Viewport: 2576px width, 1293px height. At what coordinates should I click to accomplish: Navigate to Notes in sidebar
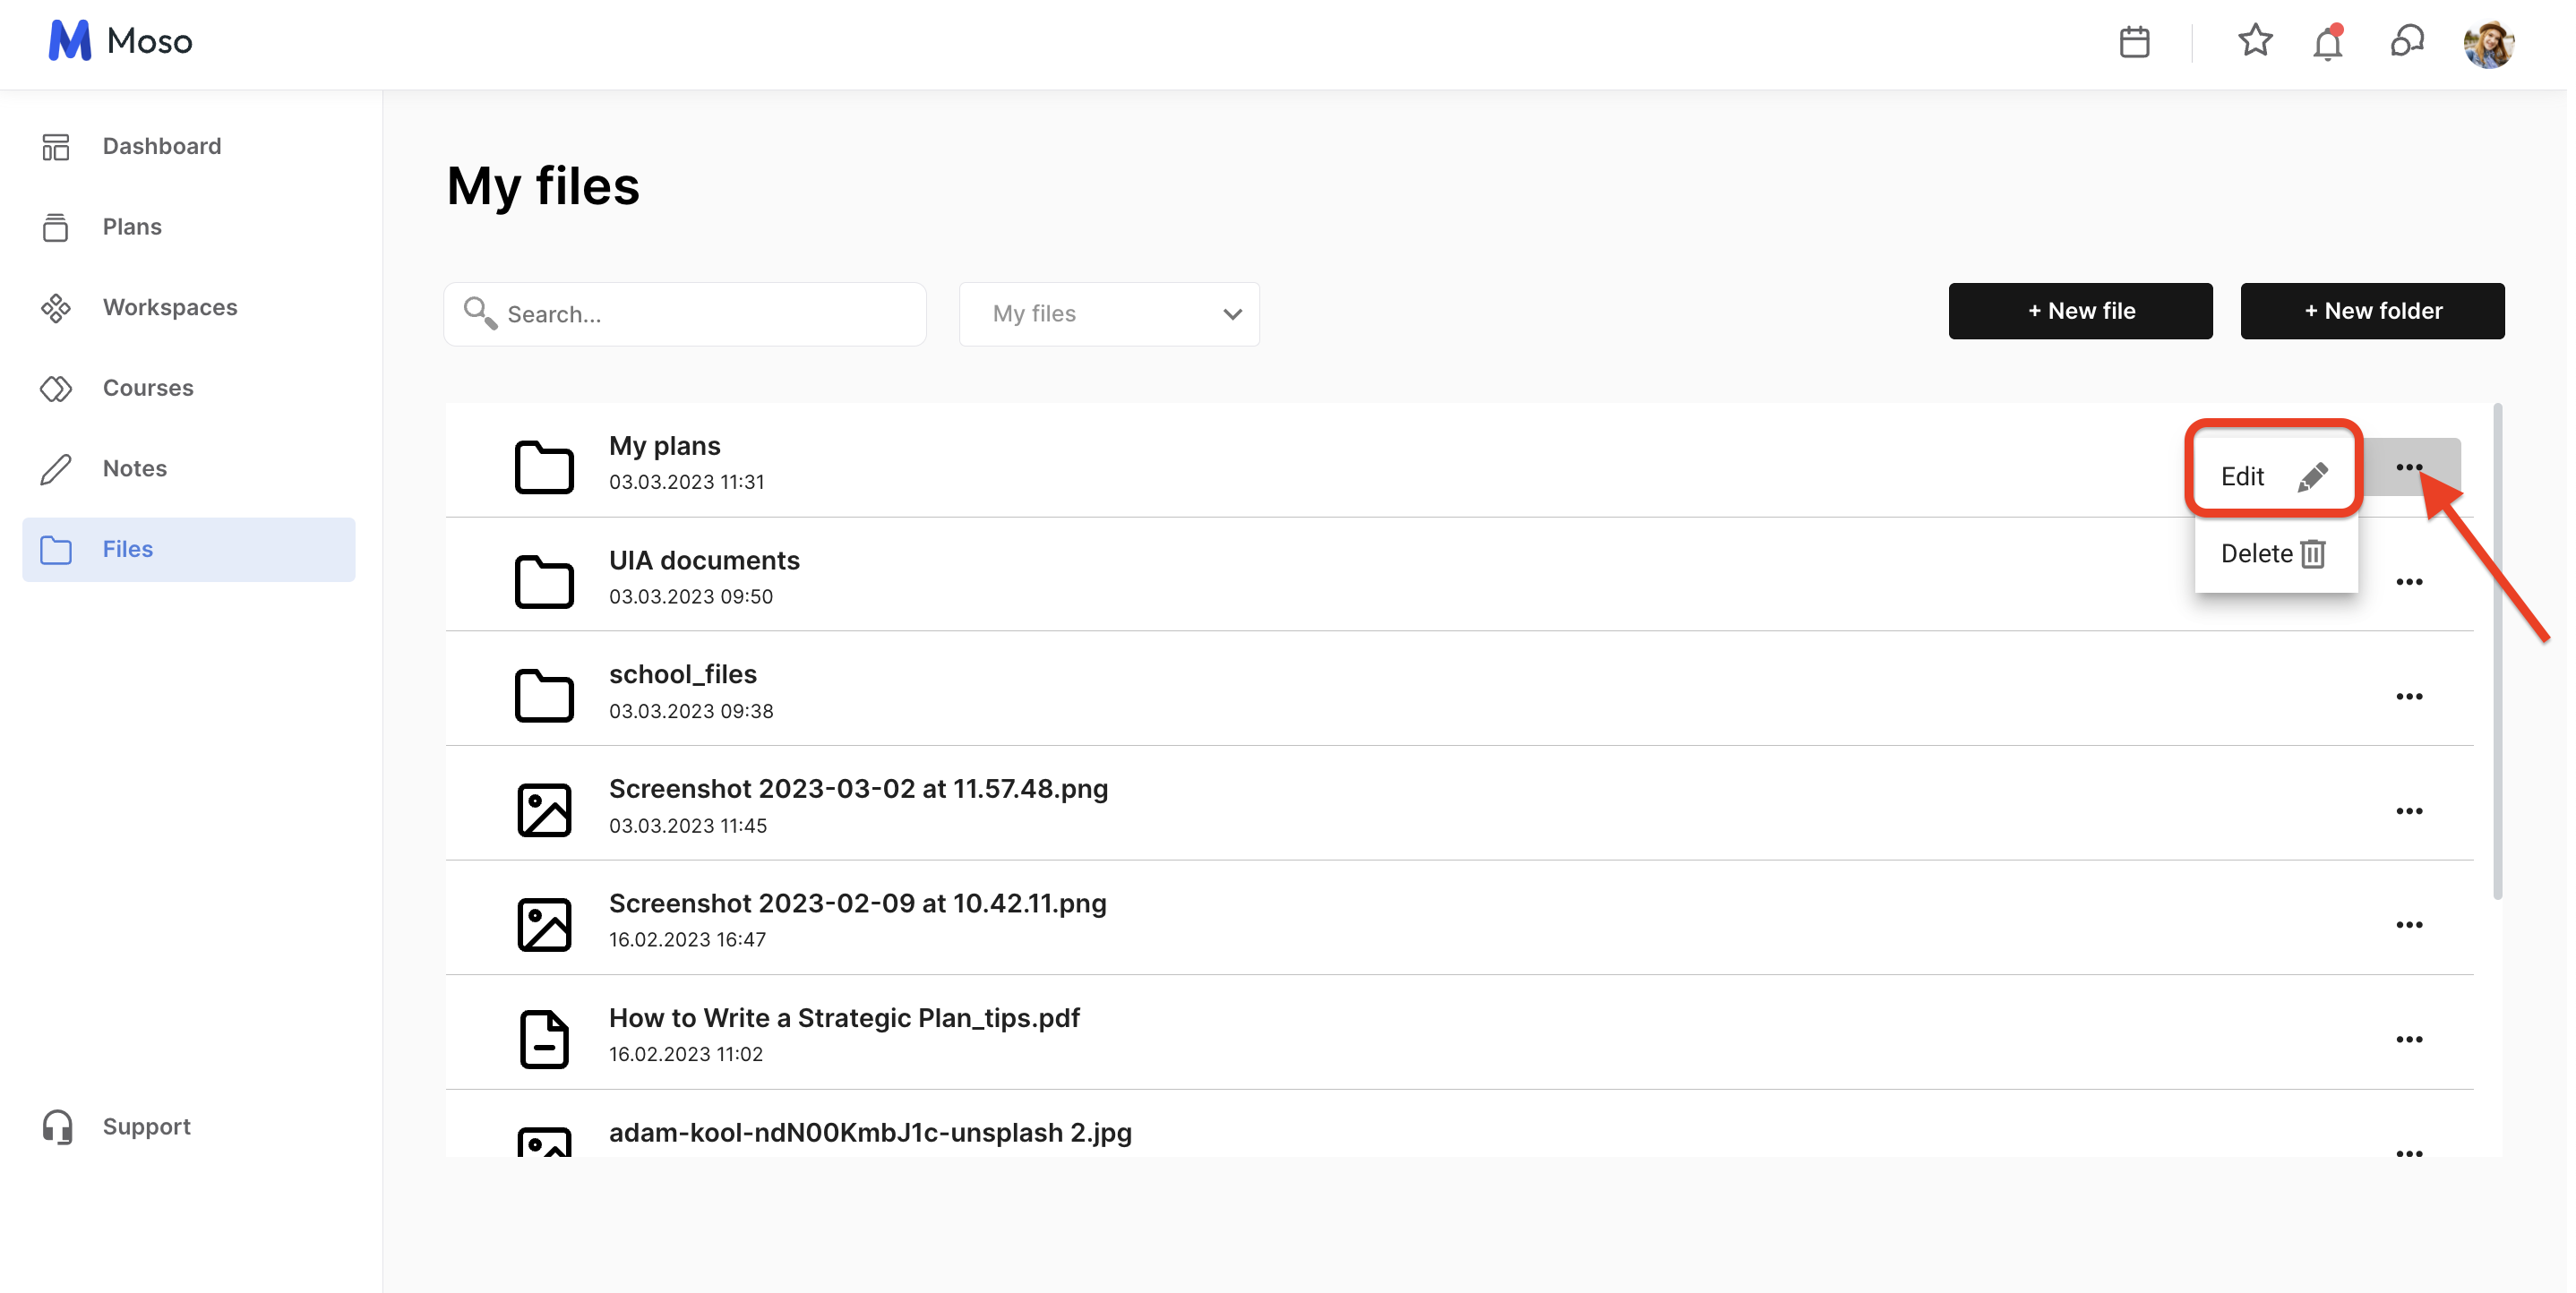[134, 468]
